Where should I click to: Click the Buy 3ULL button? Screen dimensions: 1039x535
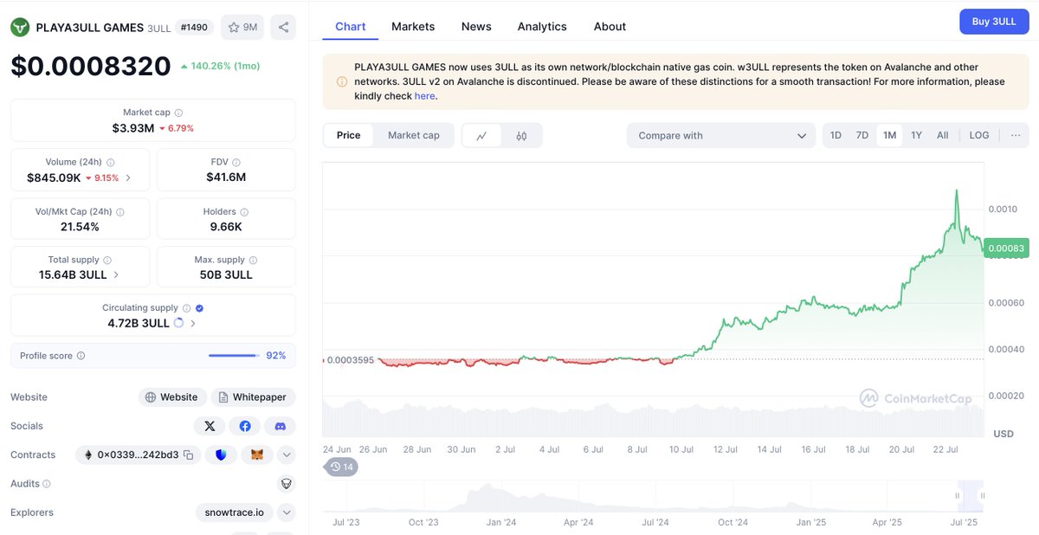click(x=994, y=21)
